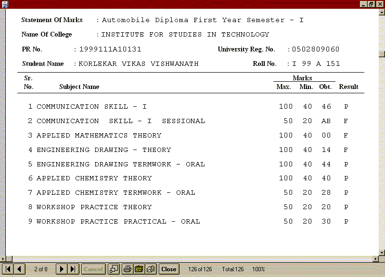Open printer setup icon
Image resolution: width=385 pixels, height=277 pixels.
pyautogui.click(x=139, y=269)
